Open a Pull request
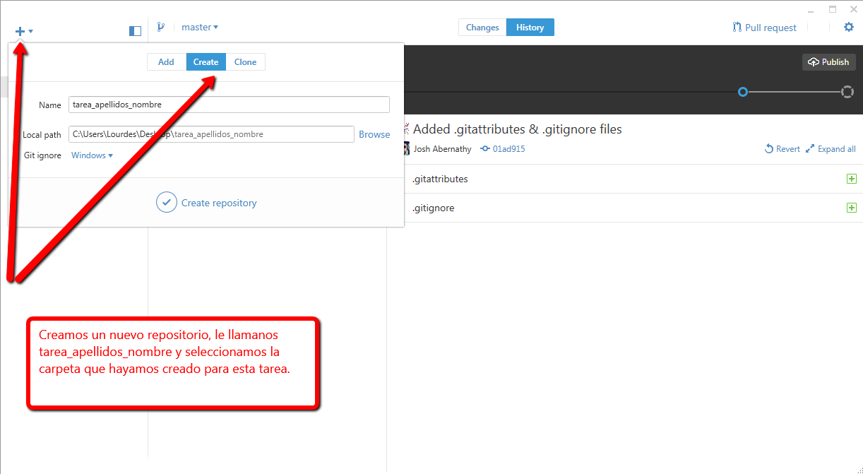The width and height of the screenshot is (863, 474). coord(765,28)
